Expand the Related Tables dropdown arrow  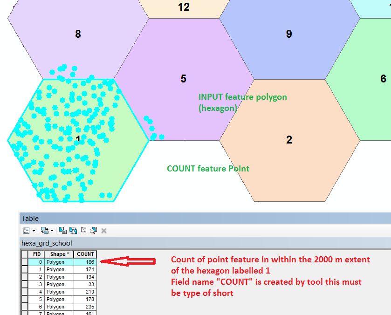pos(52,231)
